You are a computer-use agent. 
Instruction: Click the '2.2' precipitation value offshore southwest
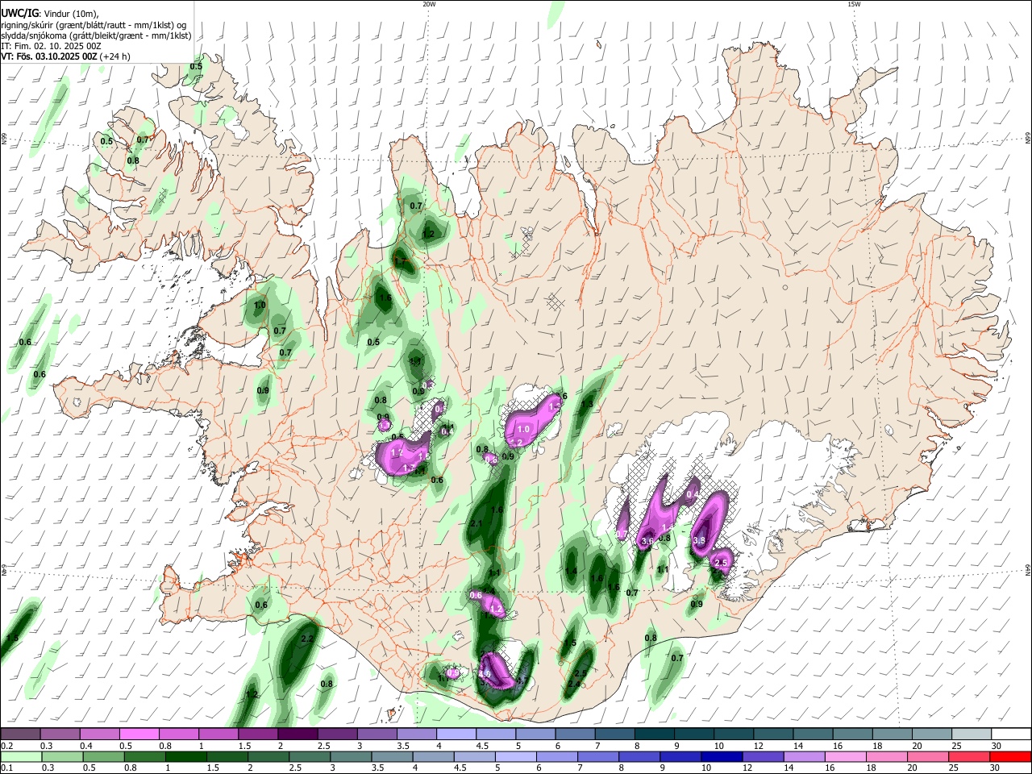point(306,639)
